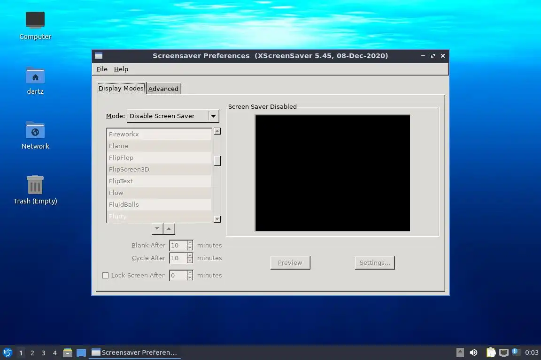Open the Computer desktop icon
Screen dimensions: 541x360
pos(35,25)
